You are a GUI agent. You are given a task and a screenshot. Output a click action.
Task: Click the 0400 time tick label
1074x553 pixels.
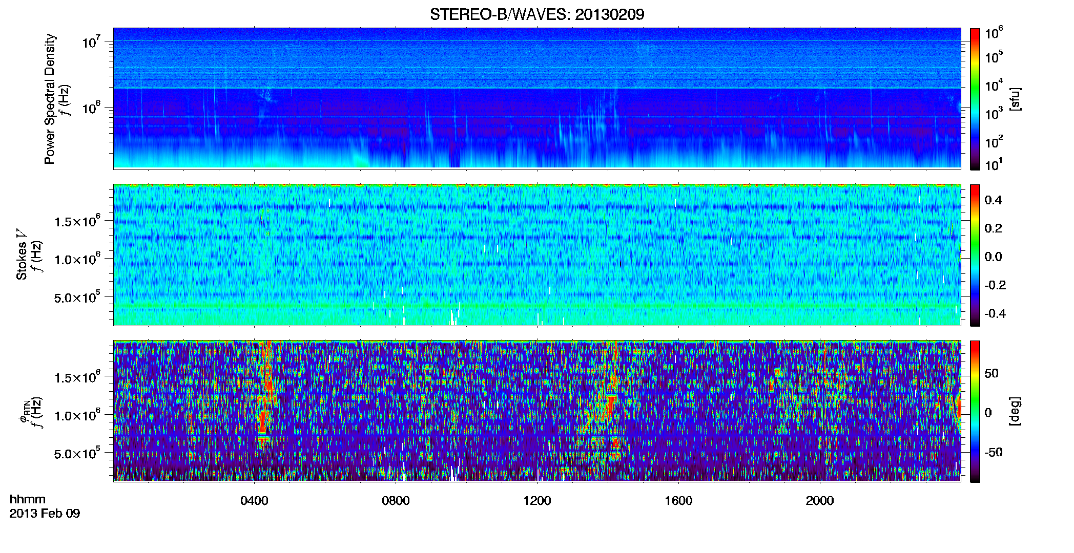(254, 501)
